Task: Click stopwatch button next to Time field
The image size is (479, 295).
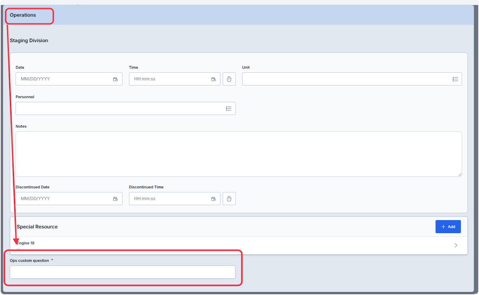Action: (229, 79)
